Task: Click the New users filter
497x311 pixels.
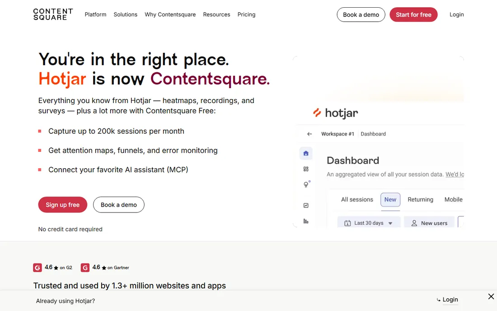Action: [429, 223]
